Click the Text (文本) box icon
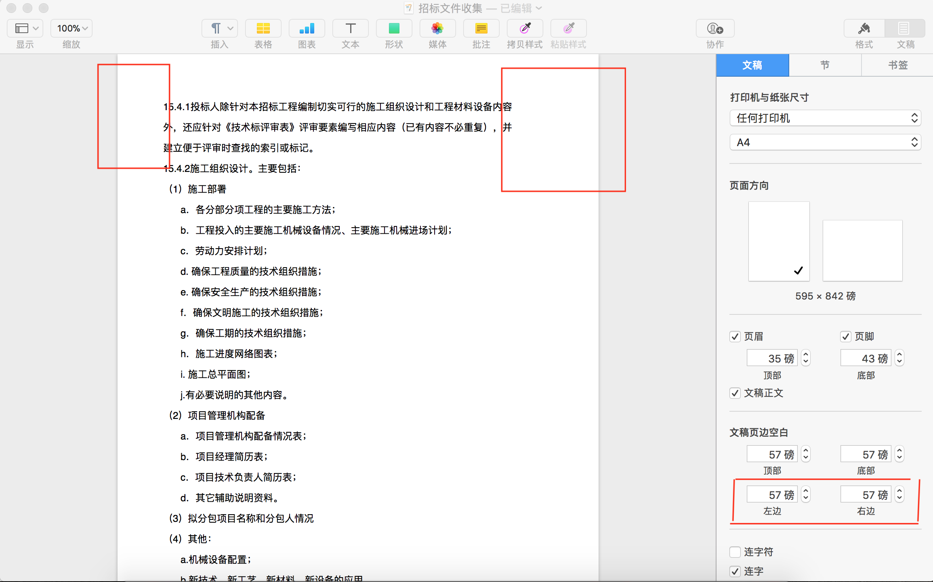This screenshot has width=933, height=582. 350,29
